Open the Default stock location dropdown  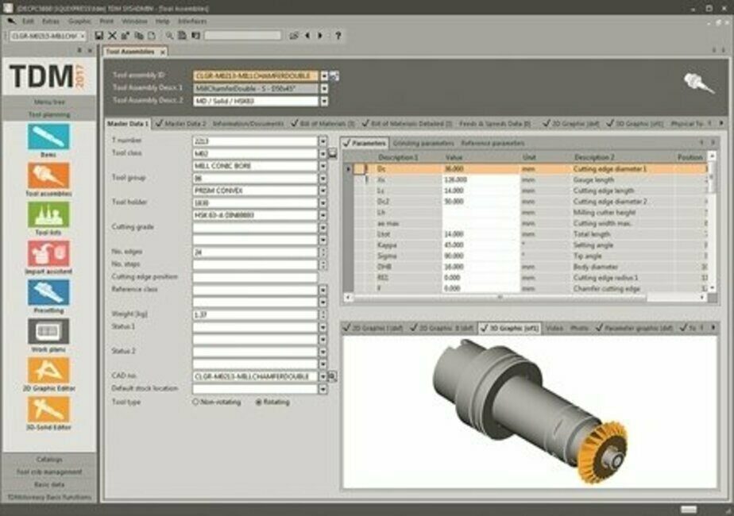click(323, 389)
